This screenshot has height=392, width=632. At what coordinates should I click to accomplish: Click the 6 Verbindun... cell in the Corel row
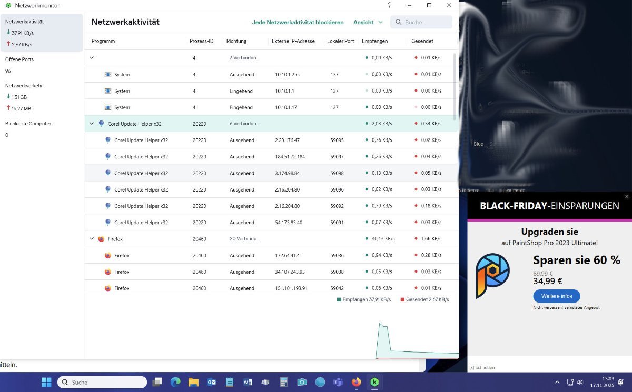coord(244,124)
